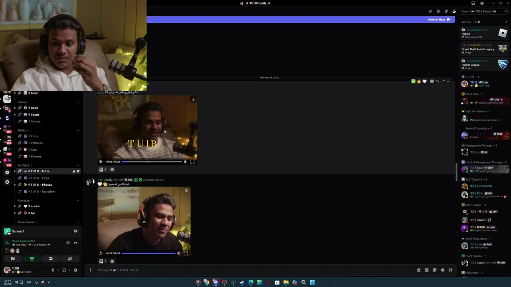Open the emoji picker in message bar
This screenshot has width=511, height=287.
(443, 270)
